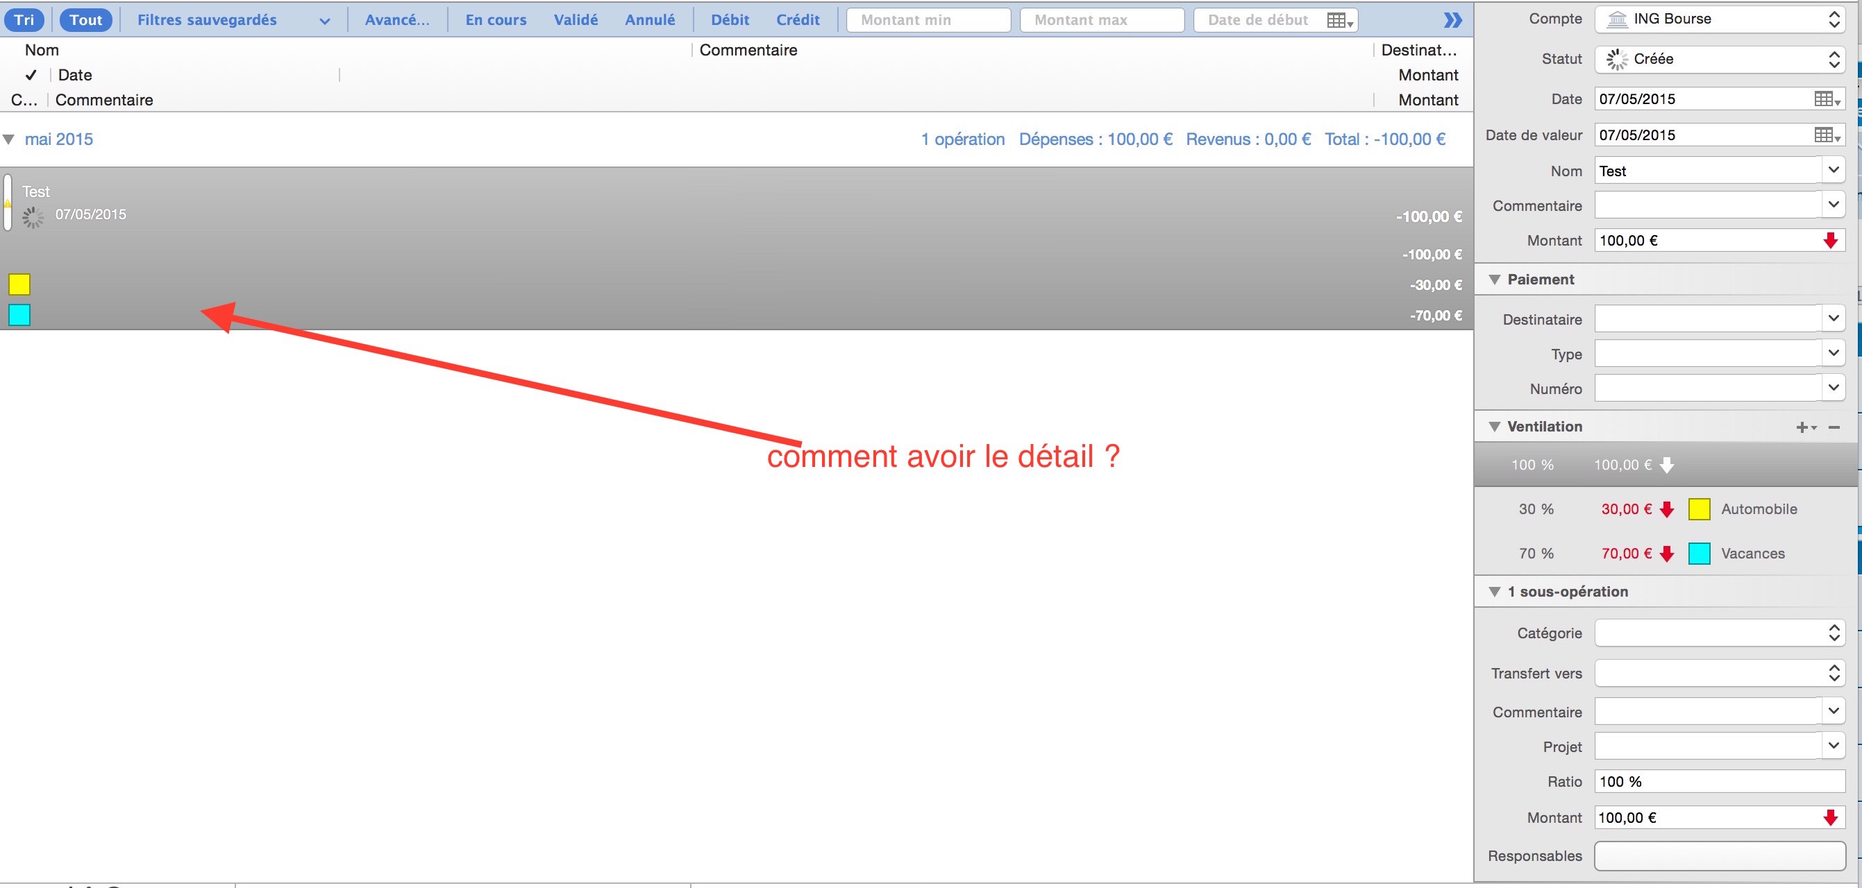Click the Tri sort button

point(24,19)
